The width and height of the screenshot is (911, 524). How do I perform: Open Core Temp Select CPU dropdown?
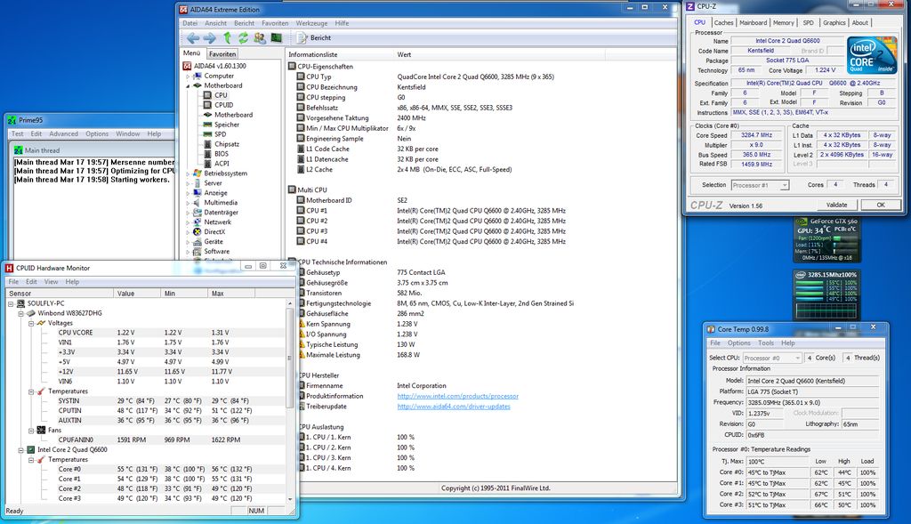click(797, 358)
